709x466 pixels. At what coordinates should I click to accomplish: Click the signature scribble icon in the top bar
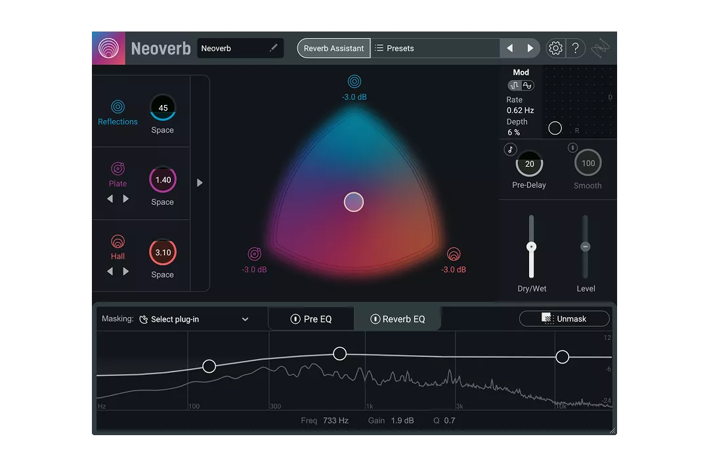point(600,47)
